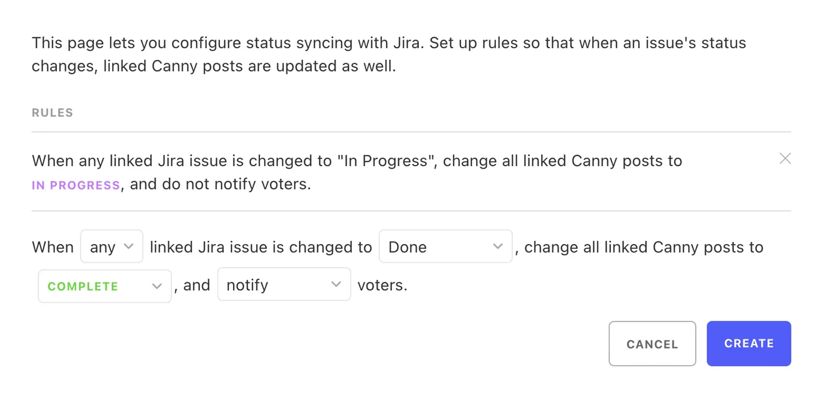This screenshot has width=825, height=403.
Task: Open the Canny status dropdown showing COMPLETE
Action: [x=104, y=285]
